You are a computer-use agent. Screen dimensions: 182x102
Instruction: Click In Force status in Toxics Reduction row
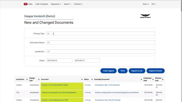[x=88, y=100]
